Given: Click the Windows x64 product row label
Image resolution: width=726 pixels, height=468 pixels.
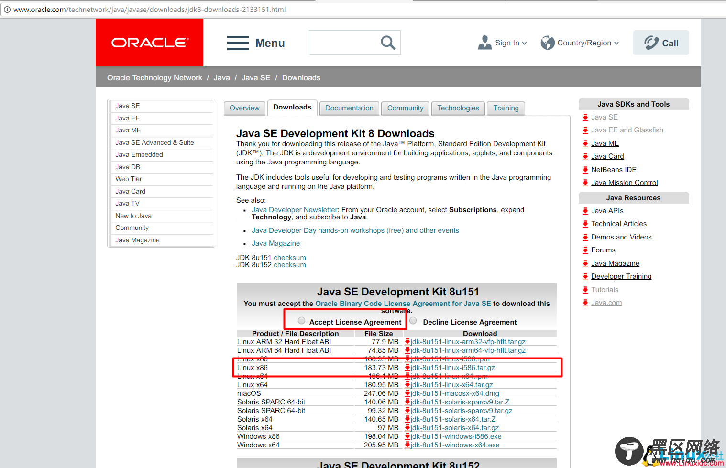Looking at the screenshot, I should 258,445.
